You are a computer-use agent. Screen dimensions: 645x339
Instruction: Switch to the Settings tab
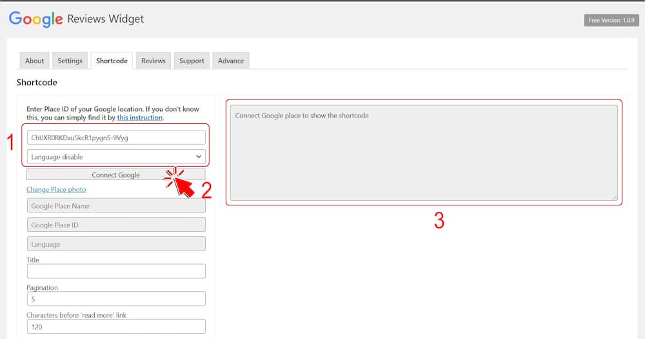[x=70, y=61]
